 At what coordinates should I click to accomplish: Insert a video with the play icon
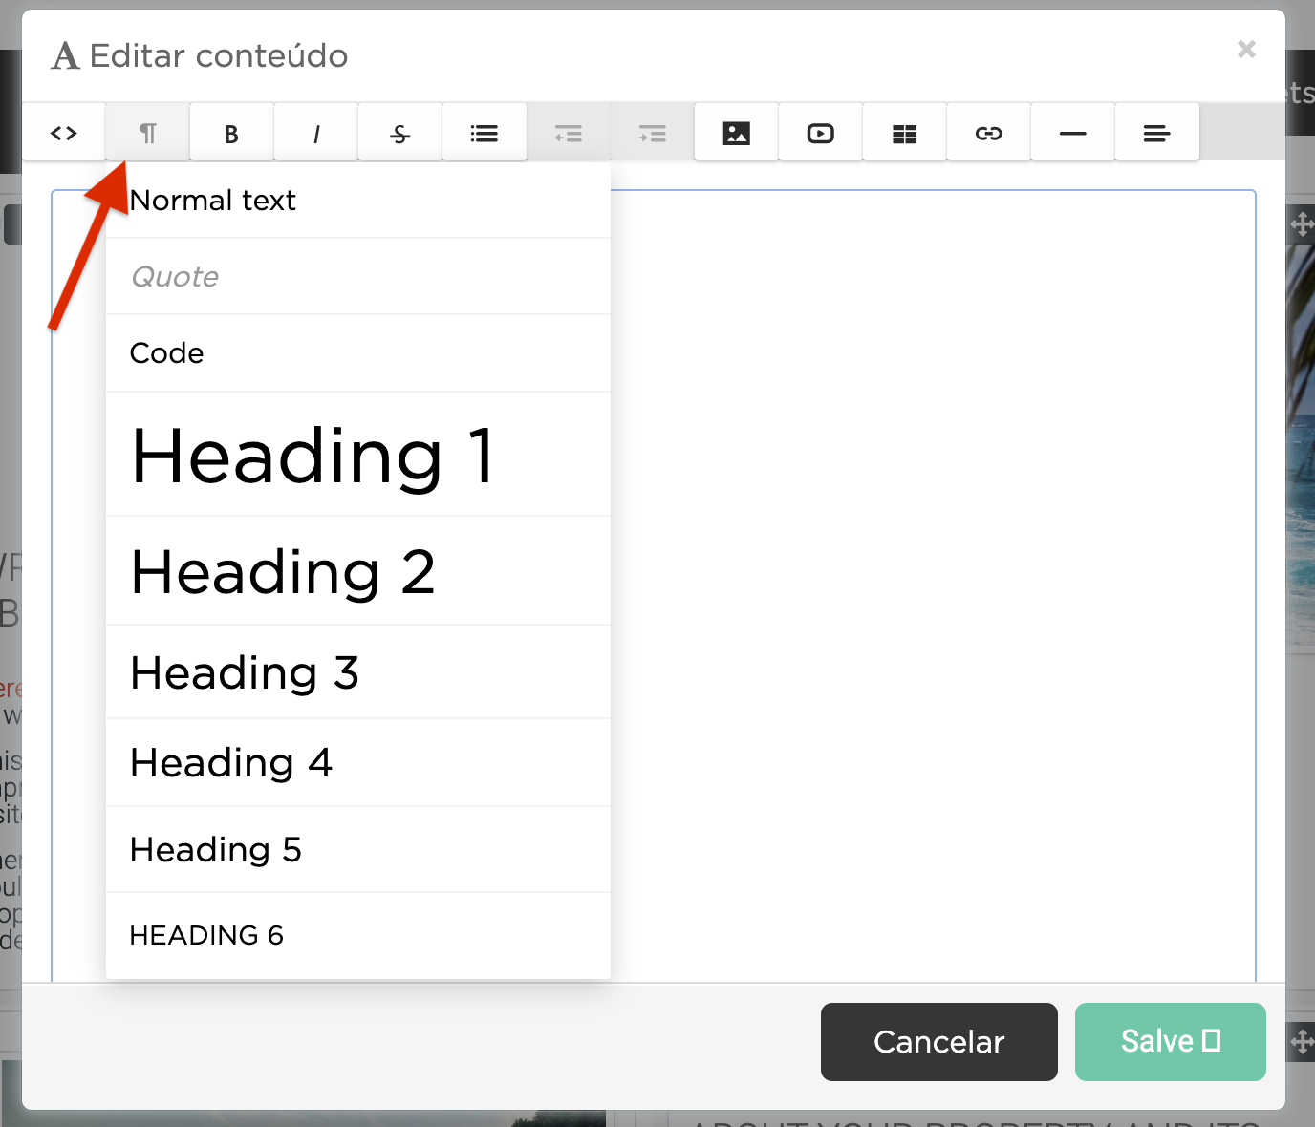tap(820, 133)
